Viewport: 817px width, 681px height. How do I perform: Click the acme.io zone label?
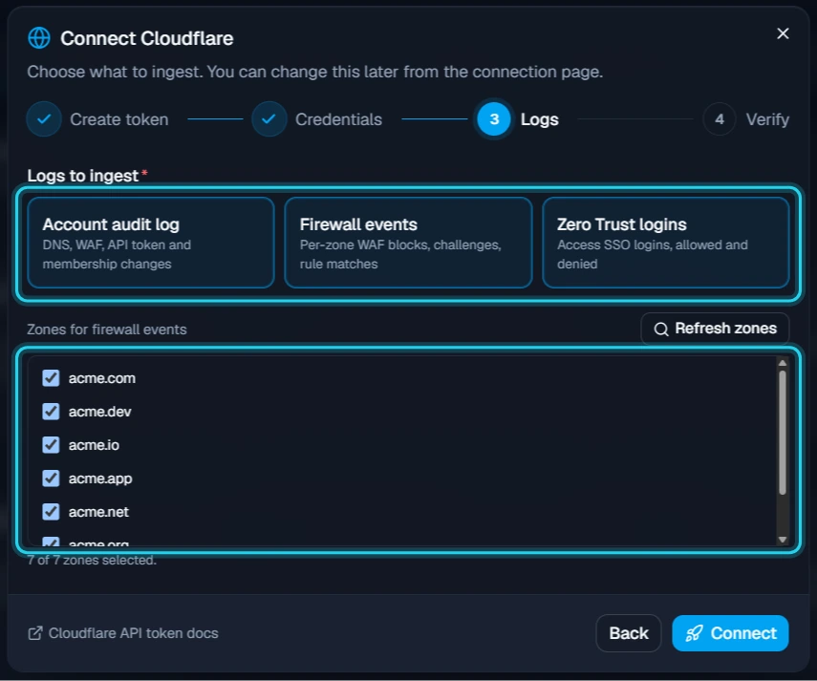[94, 445]
